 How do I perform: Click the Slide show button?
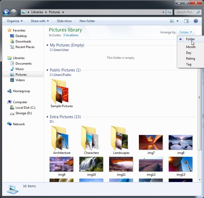(64, 21)
